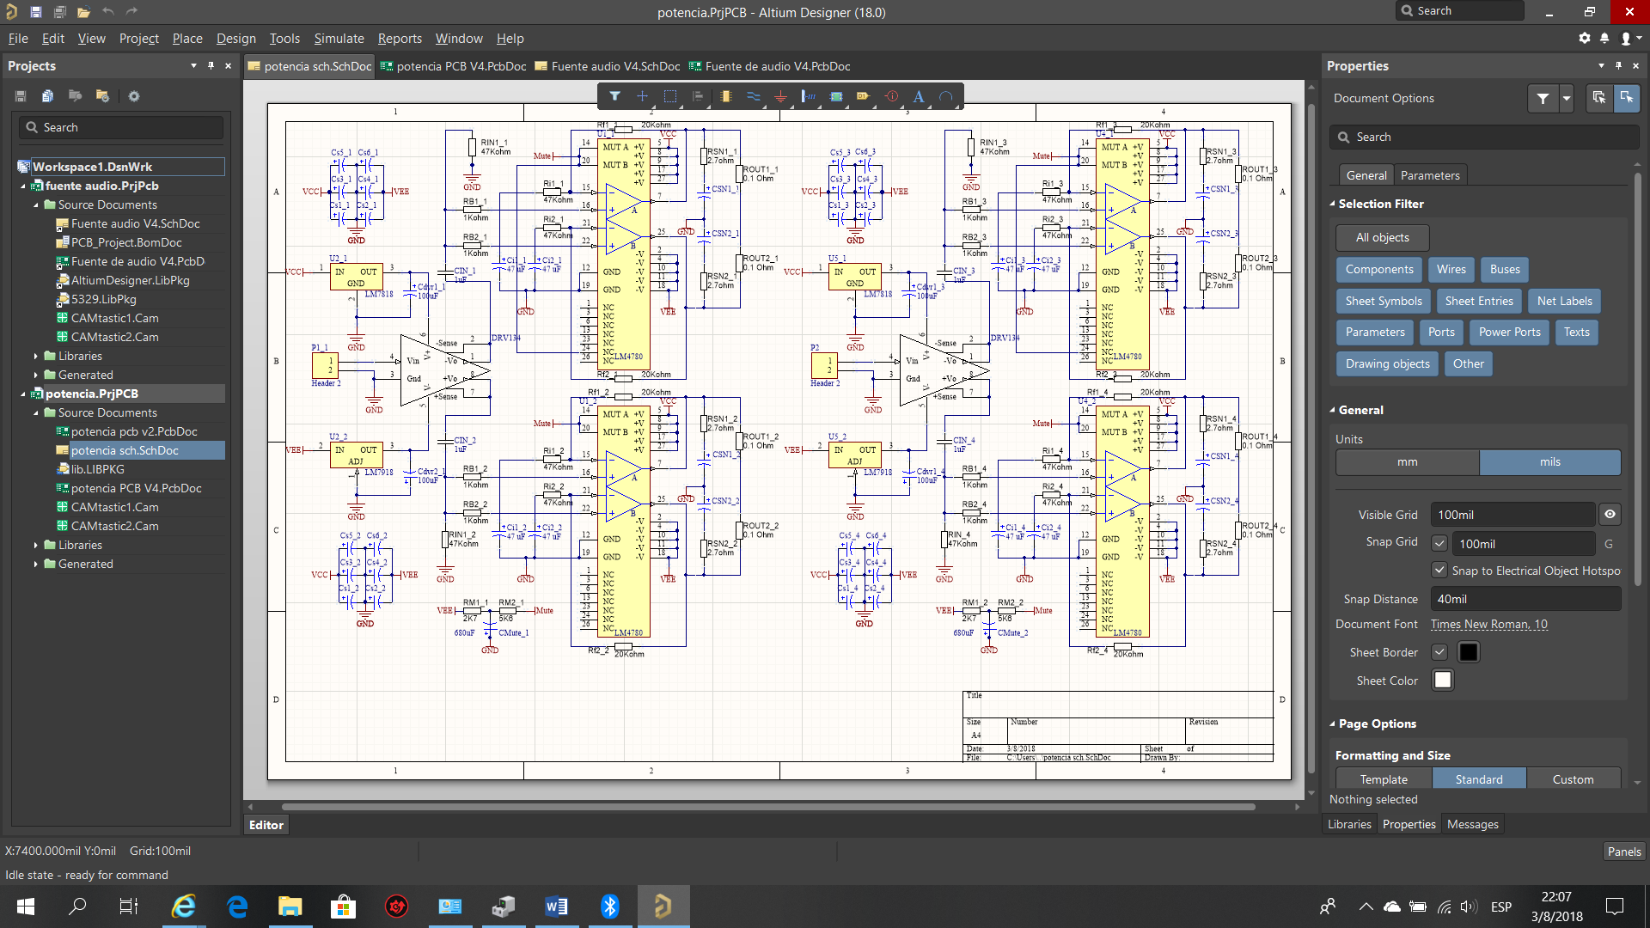Click the All objects filter button
The image size is (1650, 928).
tap(1382, 238)
